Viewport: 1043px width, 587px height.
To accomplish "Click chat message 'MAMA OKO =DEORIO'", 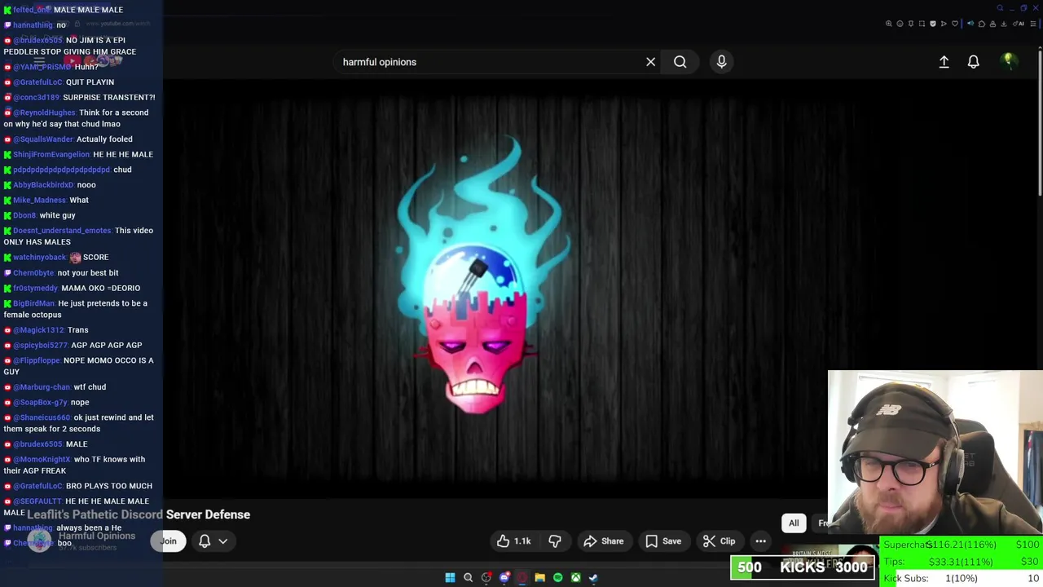I will click(100, 288).
